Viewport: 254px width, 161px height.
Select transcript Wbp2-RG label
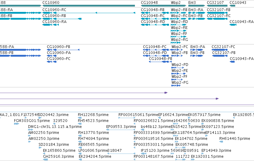click(x=179, y=40)
